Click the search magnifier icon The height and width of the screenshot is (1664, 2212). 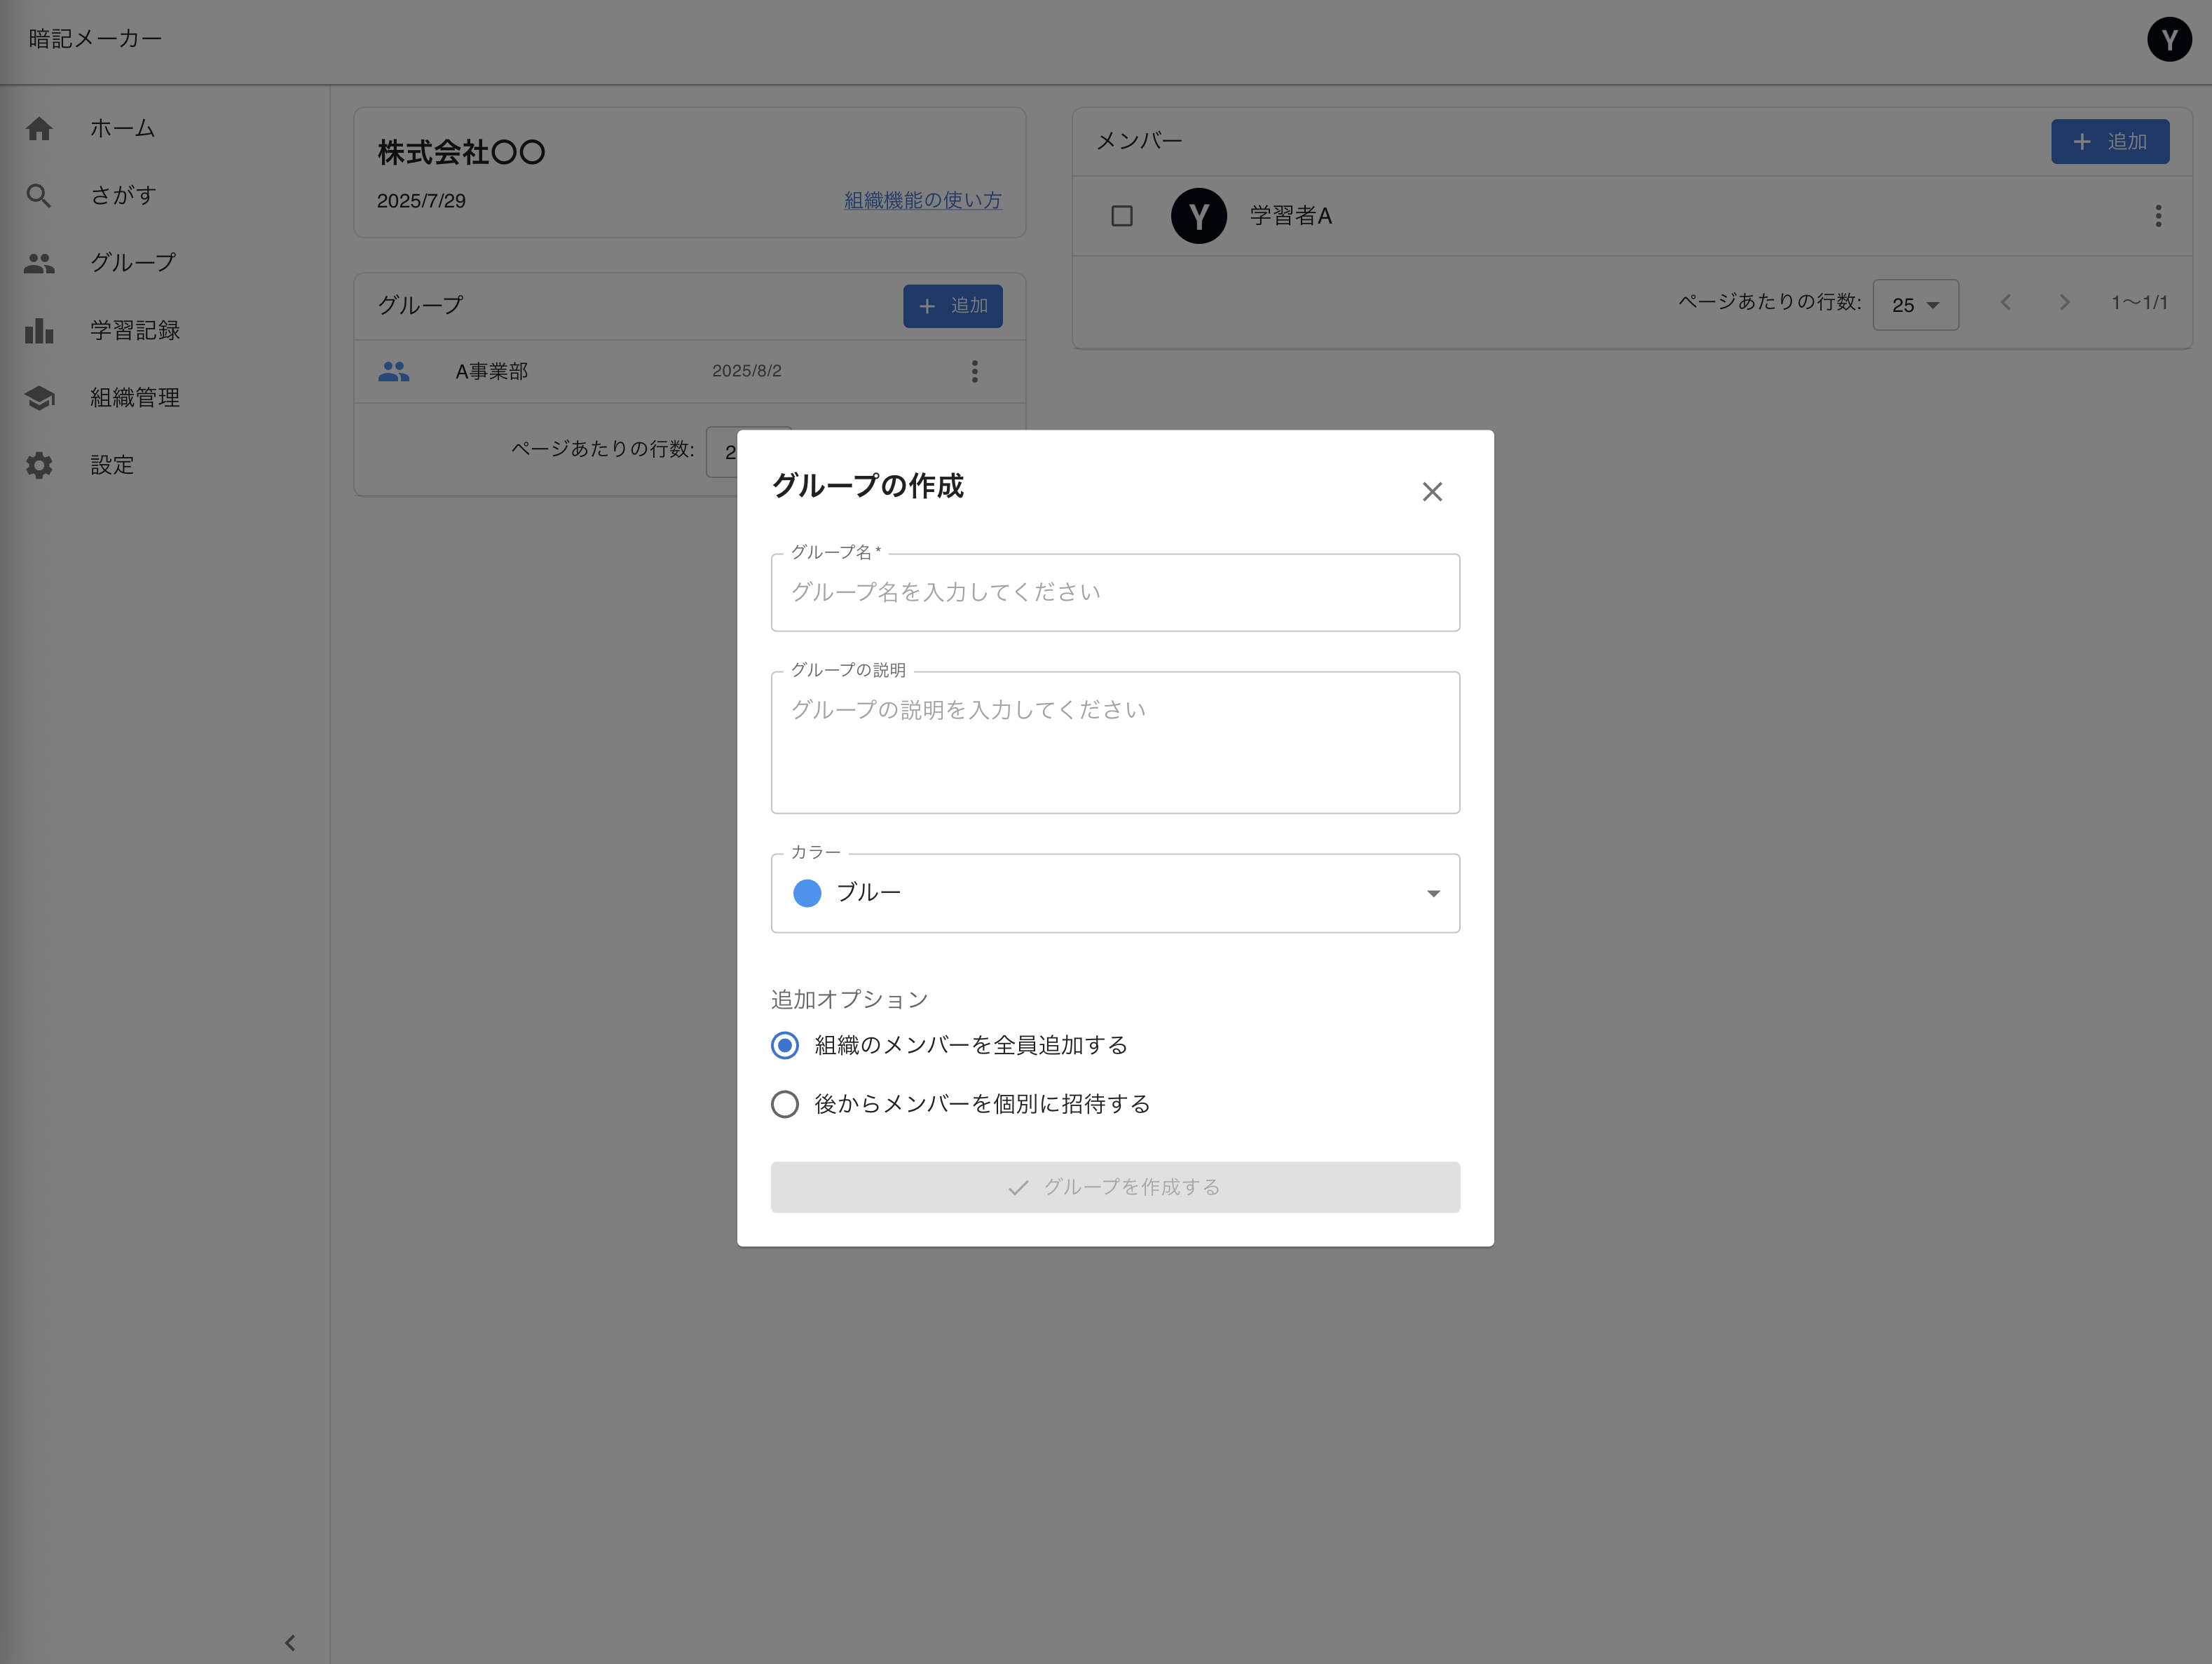click(39, 196)
